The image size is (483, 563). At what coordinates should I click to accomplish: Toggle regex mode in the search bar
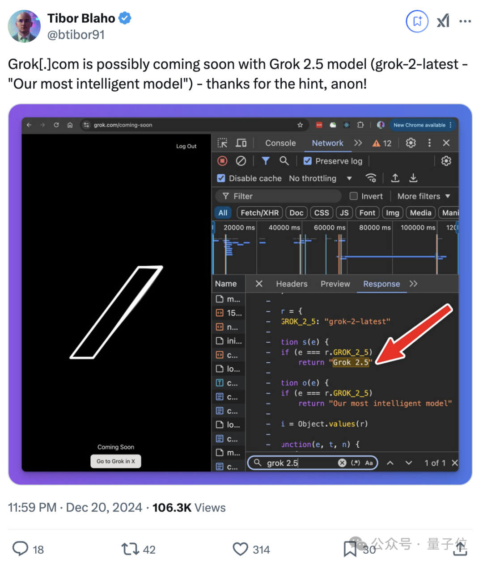coord(355,463)
